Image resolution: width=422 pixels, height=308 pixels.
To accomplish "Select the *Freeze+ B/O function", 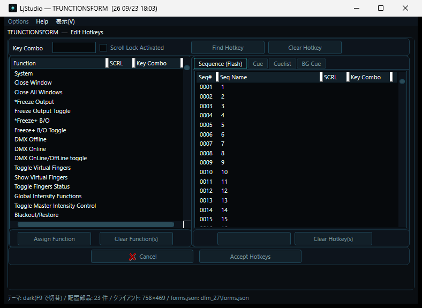I will 97,121.
